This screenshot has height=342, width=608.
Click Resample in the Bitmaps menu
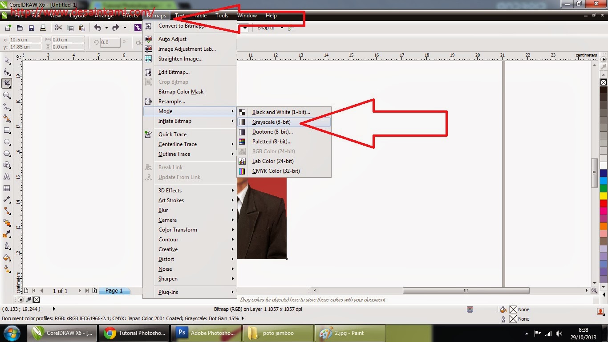190,102
